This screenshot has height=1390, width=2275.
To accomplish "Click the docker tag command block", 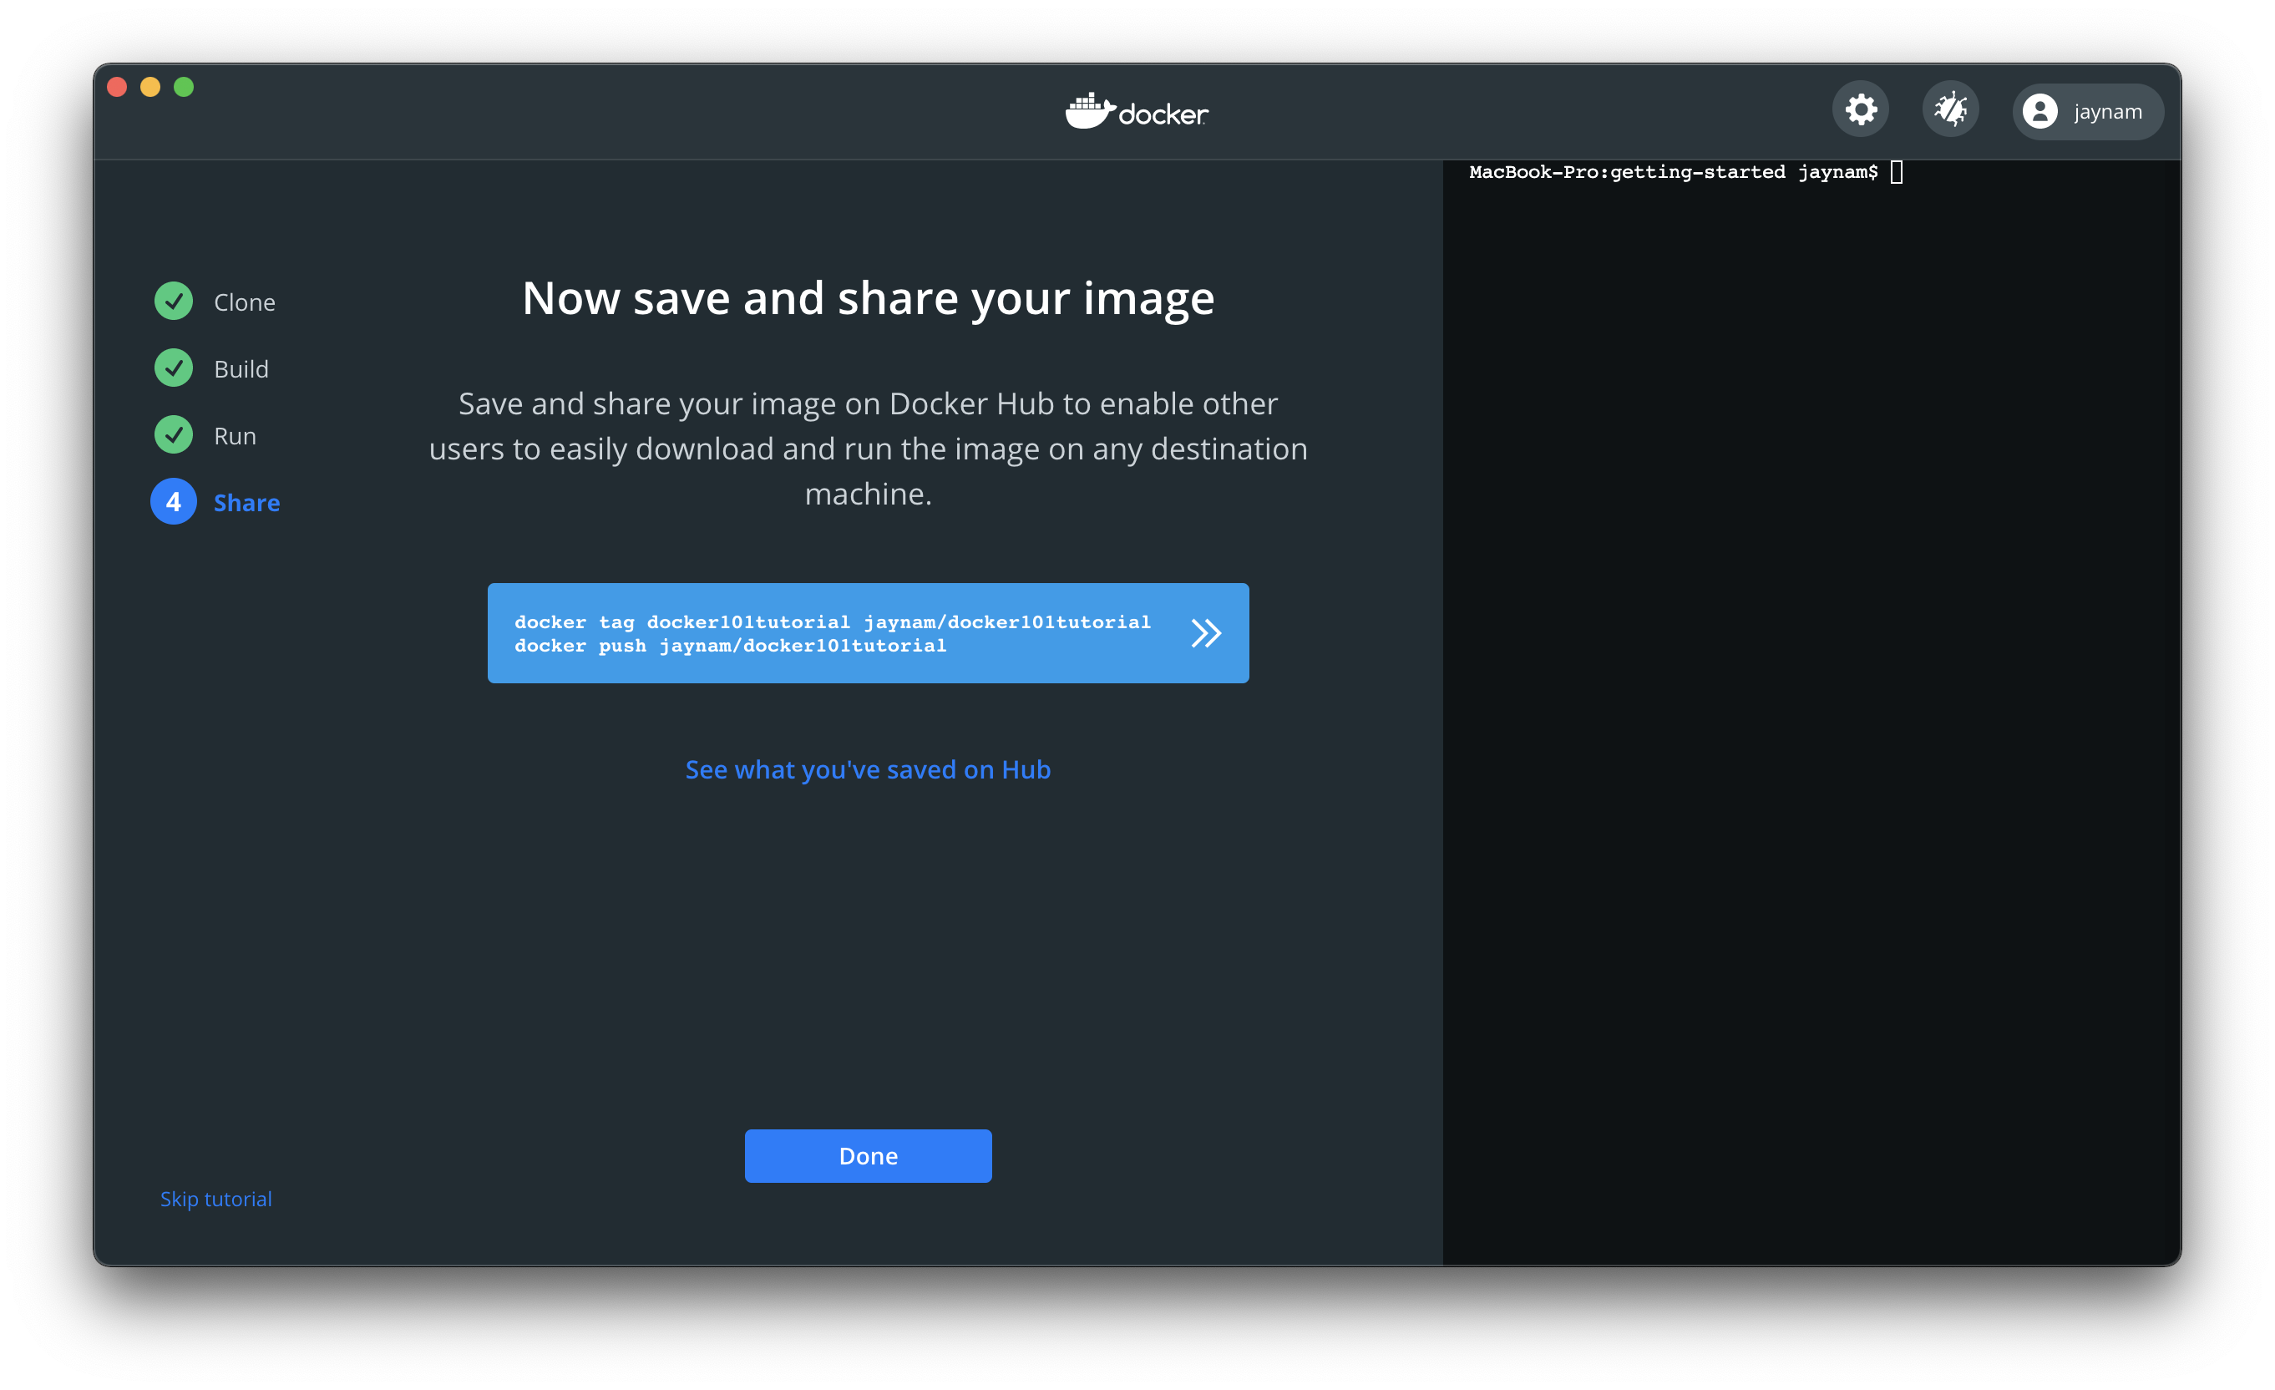I will [x=831, y=633].
